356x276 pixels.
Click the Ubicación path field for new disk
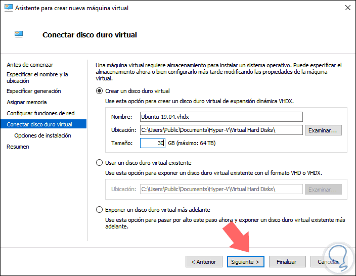click(x=221, y=130)
